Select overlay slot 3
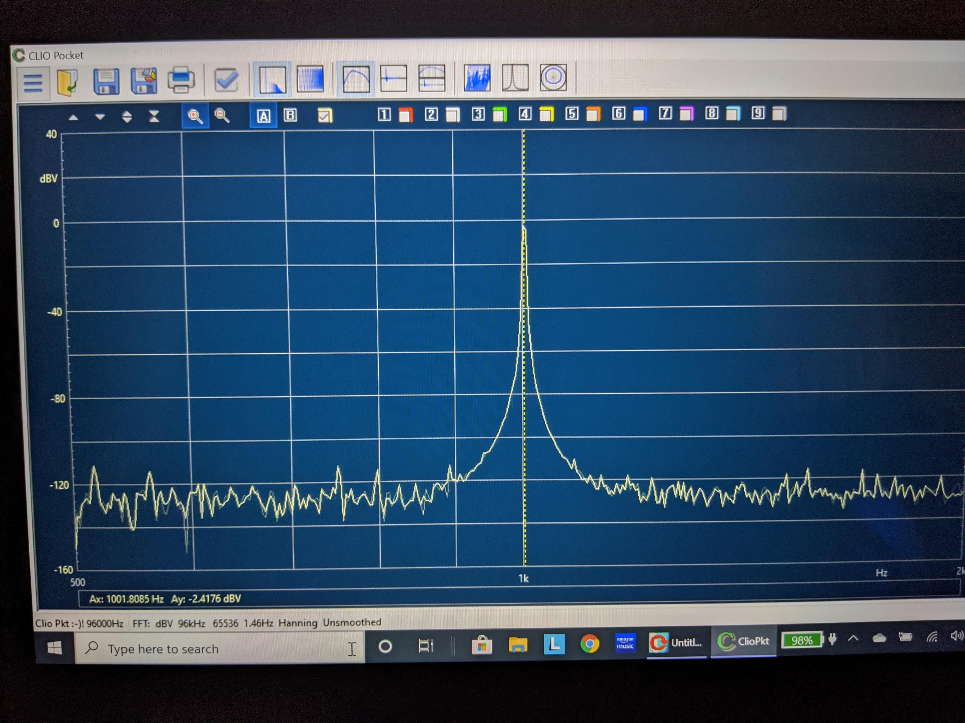 pos(478,114)
